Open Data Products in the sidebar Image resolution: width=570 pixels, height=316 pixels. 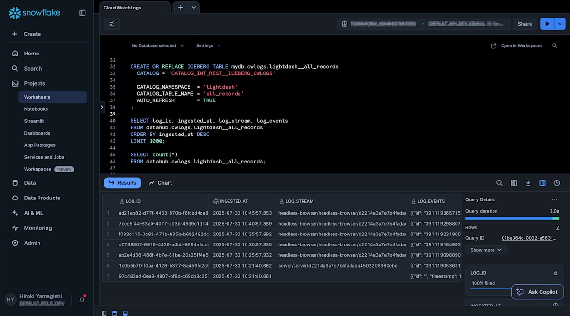tap(42, 198)
